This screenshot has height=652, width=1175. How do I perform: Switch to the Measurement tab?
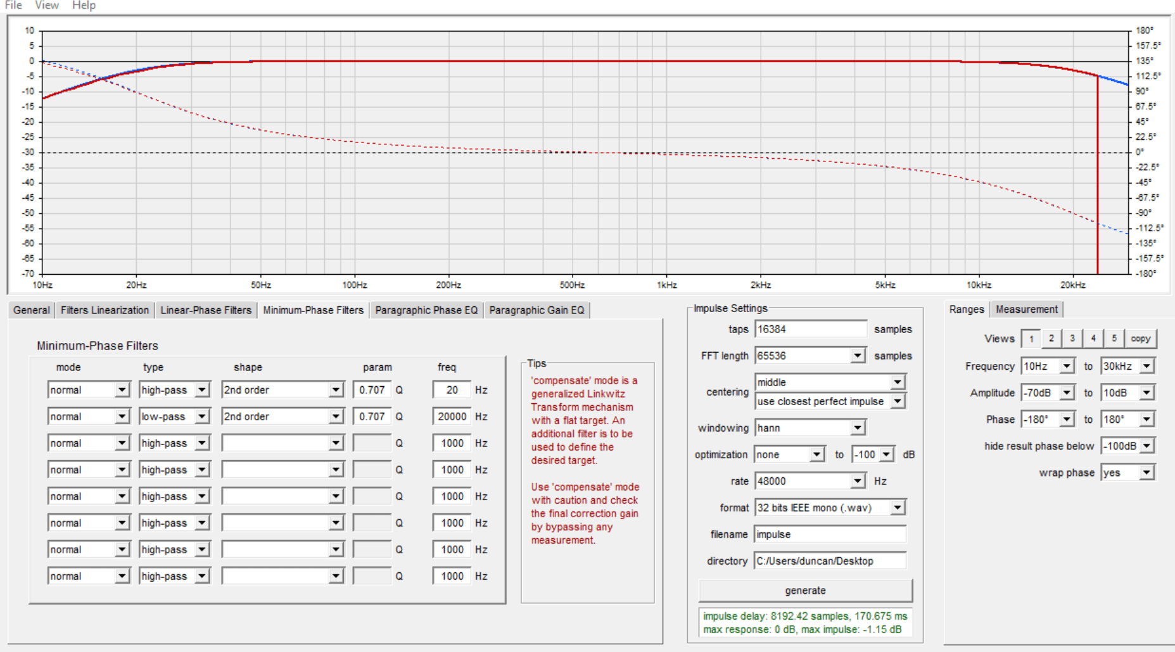(x=1027, y=309)
